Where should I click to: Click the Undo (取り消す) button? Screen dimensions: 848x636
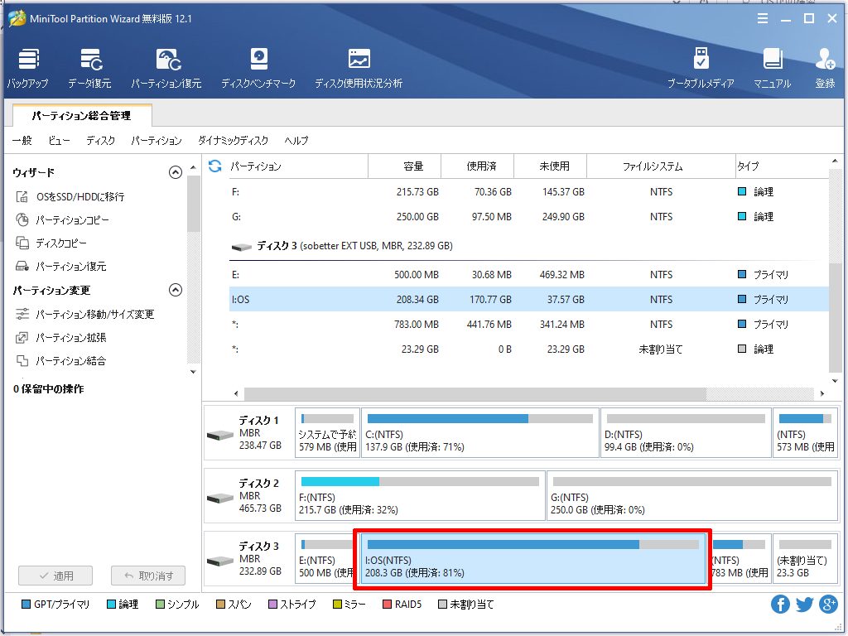[x=148, y=576]
